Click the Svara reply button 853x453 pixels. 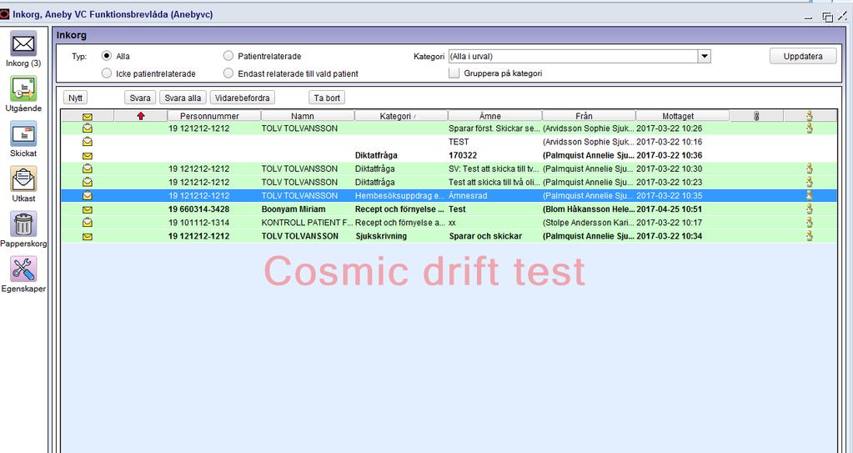pyautogui.click(x=140, y=98)
